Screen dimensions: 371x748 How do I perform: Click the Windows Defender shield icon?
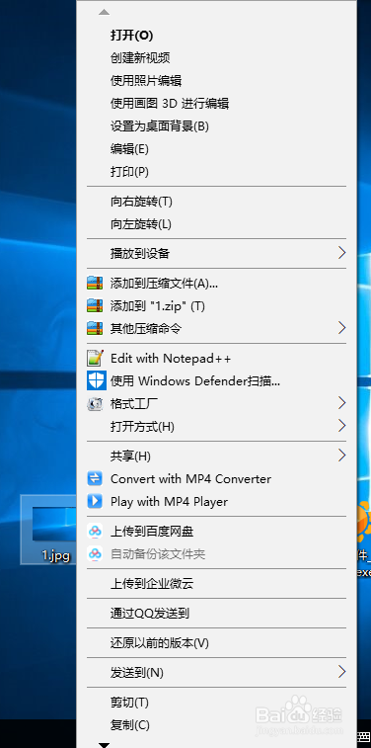point(96,380)
